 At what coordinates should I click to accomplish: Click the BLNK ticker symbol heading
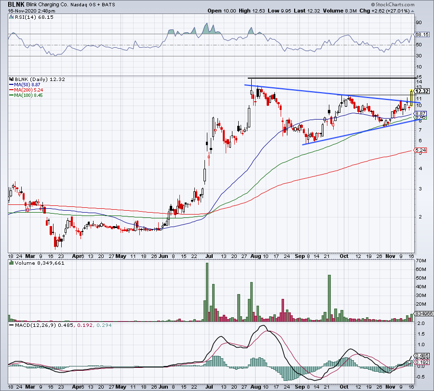click(16, 4)
